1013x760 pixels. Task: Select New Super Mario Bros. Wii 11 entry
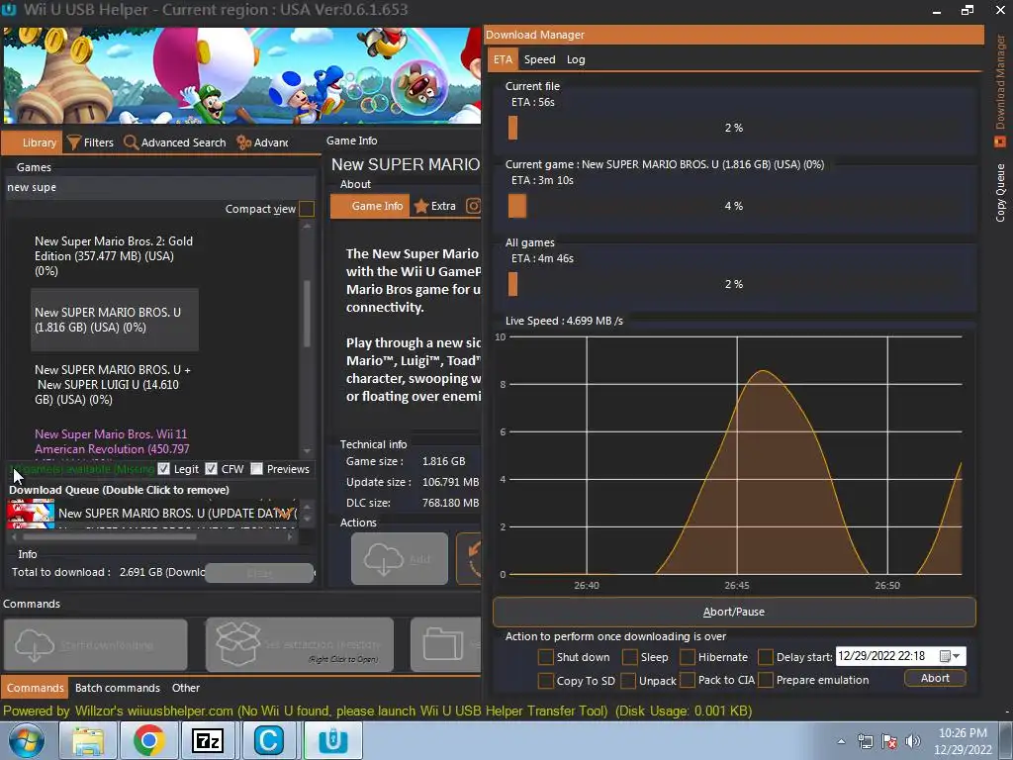click(x=115, y=441)
